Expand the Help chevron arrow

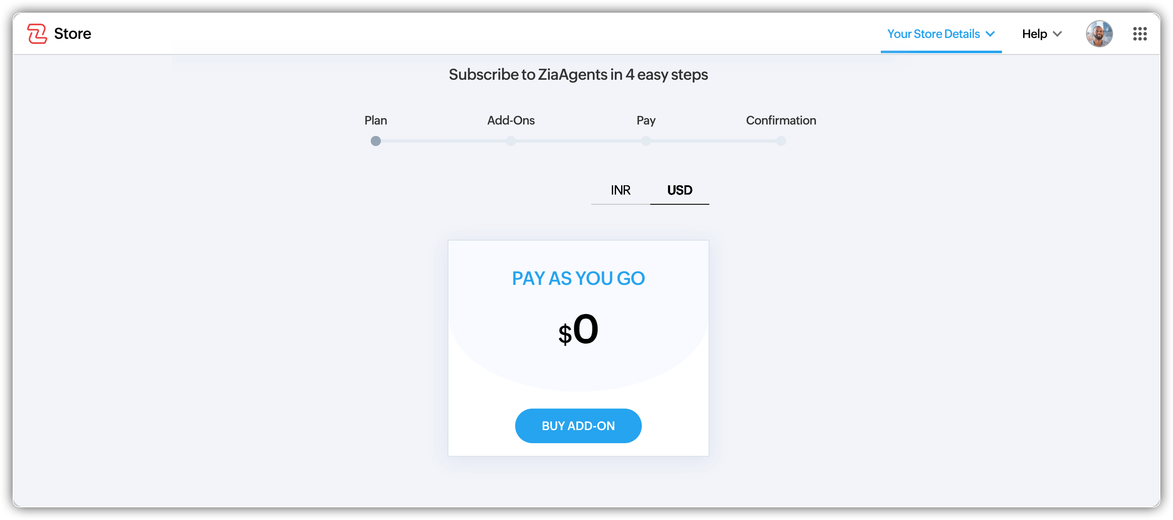click(x=1057, y=34)
